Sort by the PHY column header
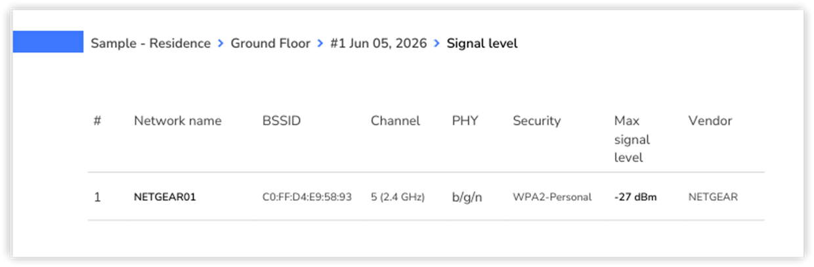The width and height of the screenshot is (814, 267). pyautogui.click(x=465, y=121)
